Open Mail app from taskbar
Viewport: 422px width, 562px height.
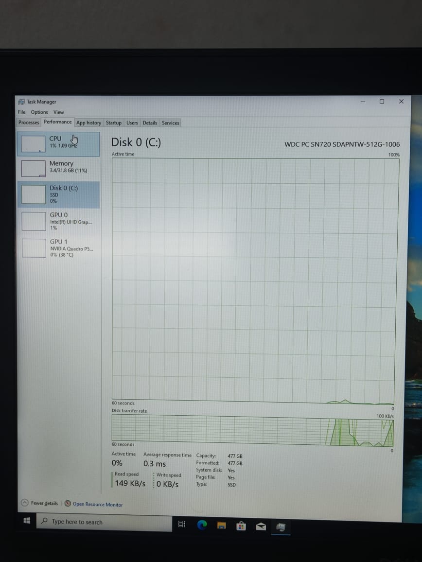[261, 527]
